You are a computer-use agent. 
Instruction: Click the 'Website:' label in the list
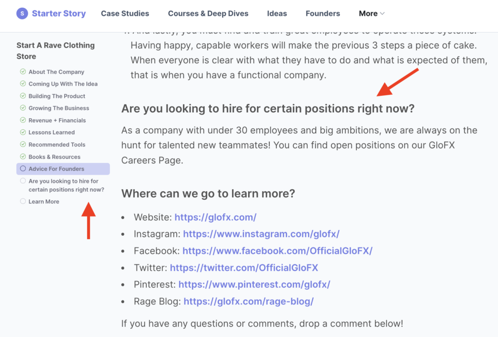153,217
